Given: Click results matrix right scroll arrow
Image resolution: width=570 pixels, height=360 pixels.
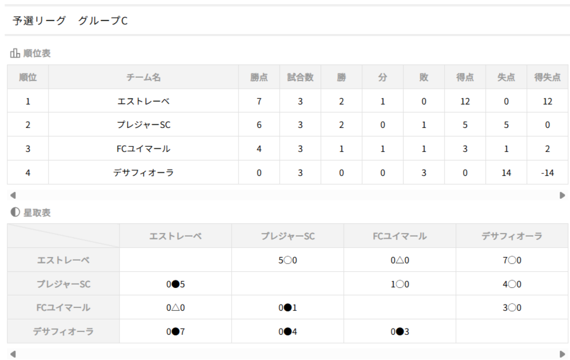Looking at the screenshot, I should (x=562, y=354).
